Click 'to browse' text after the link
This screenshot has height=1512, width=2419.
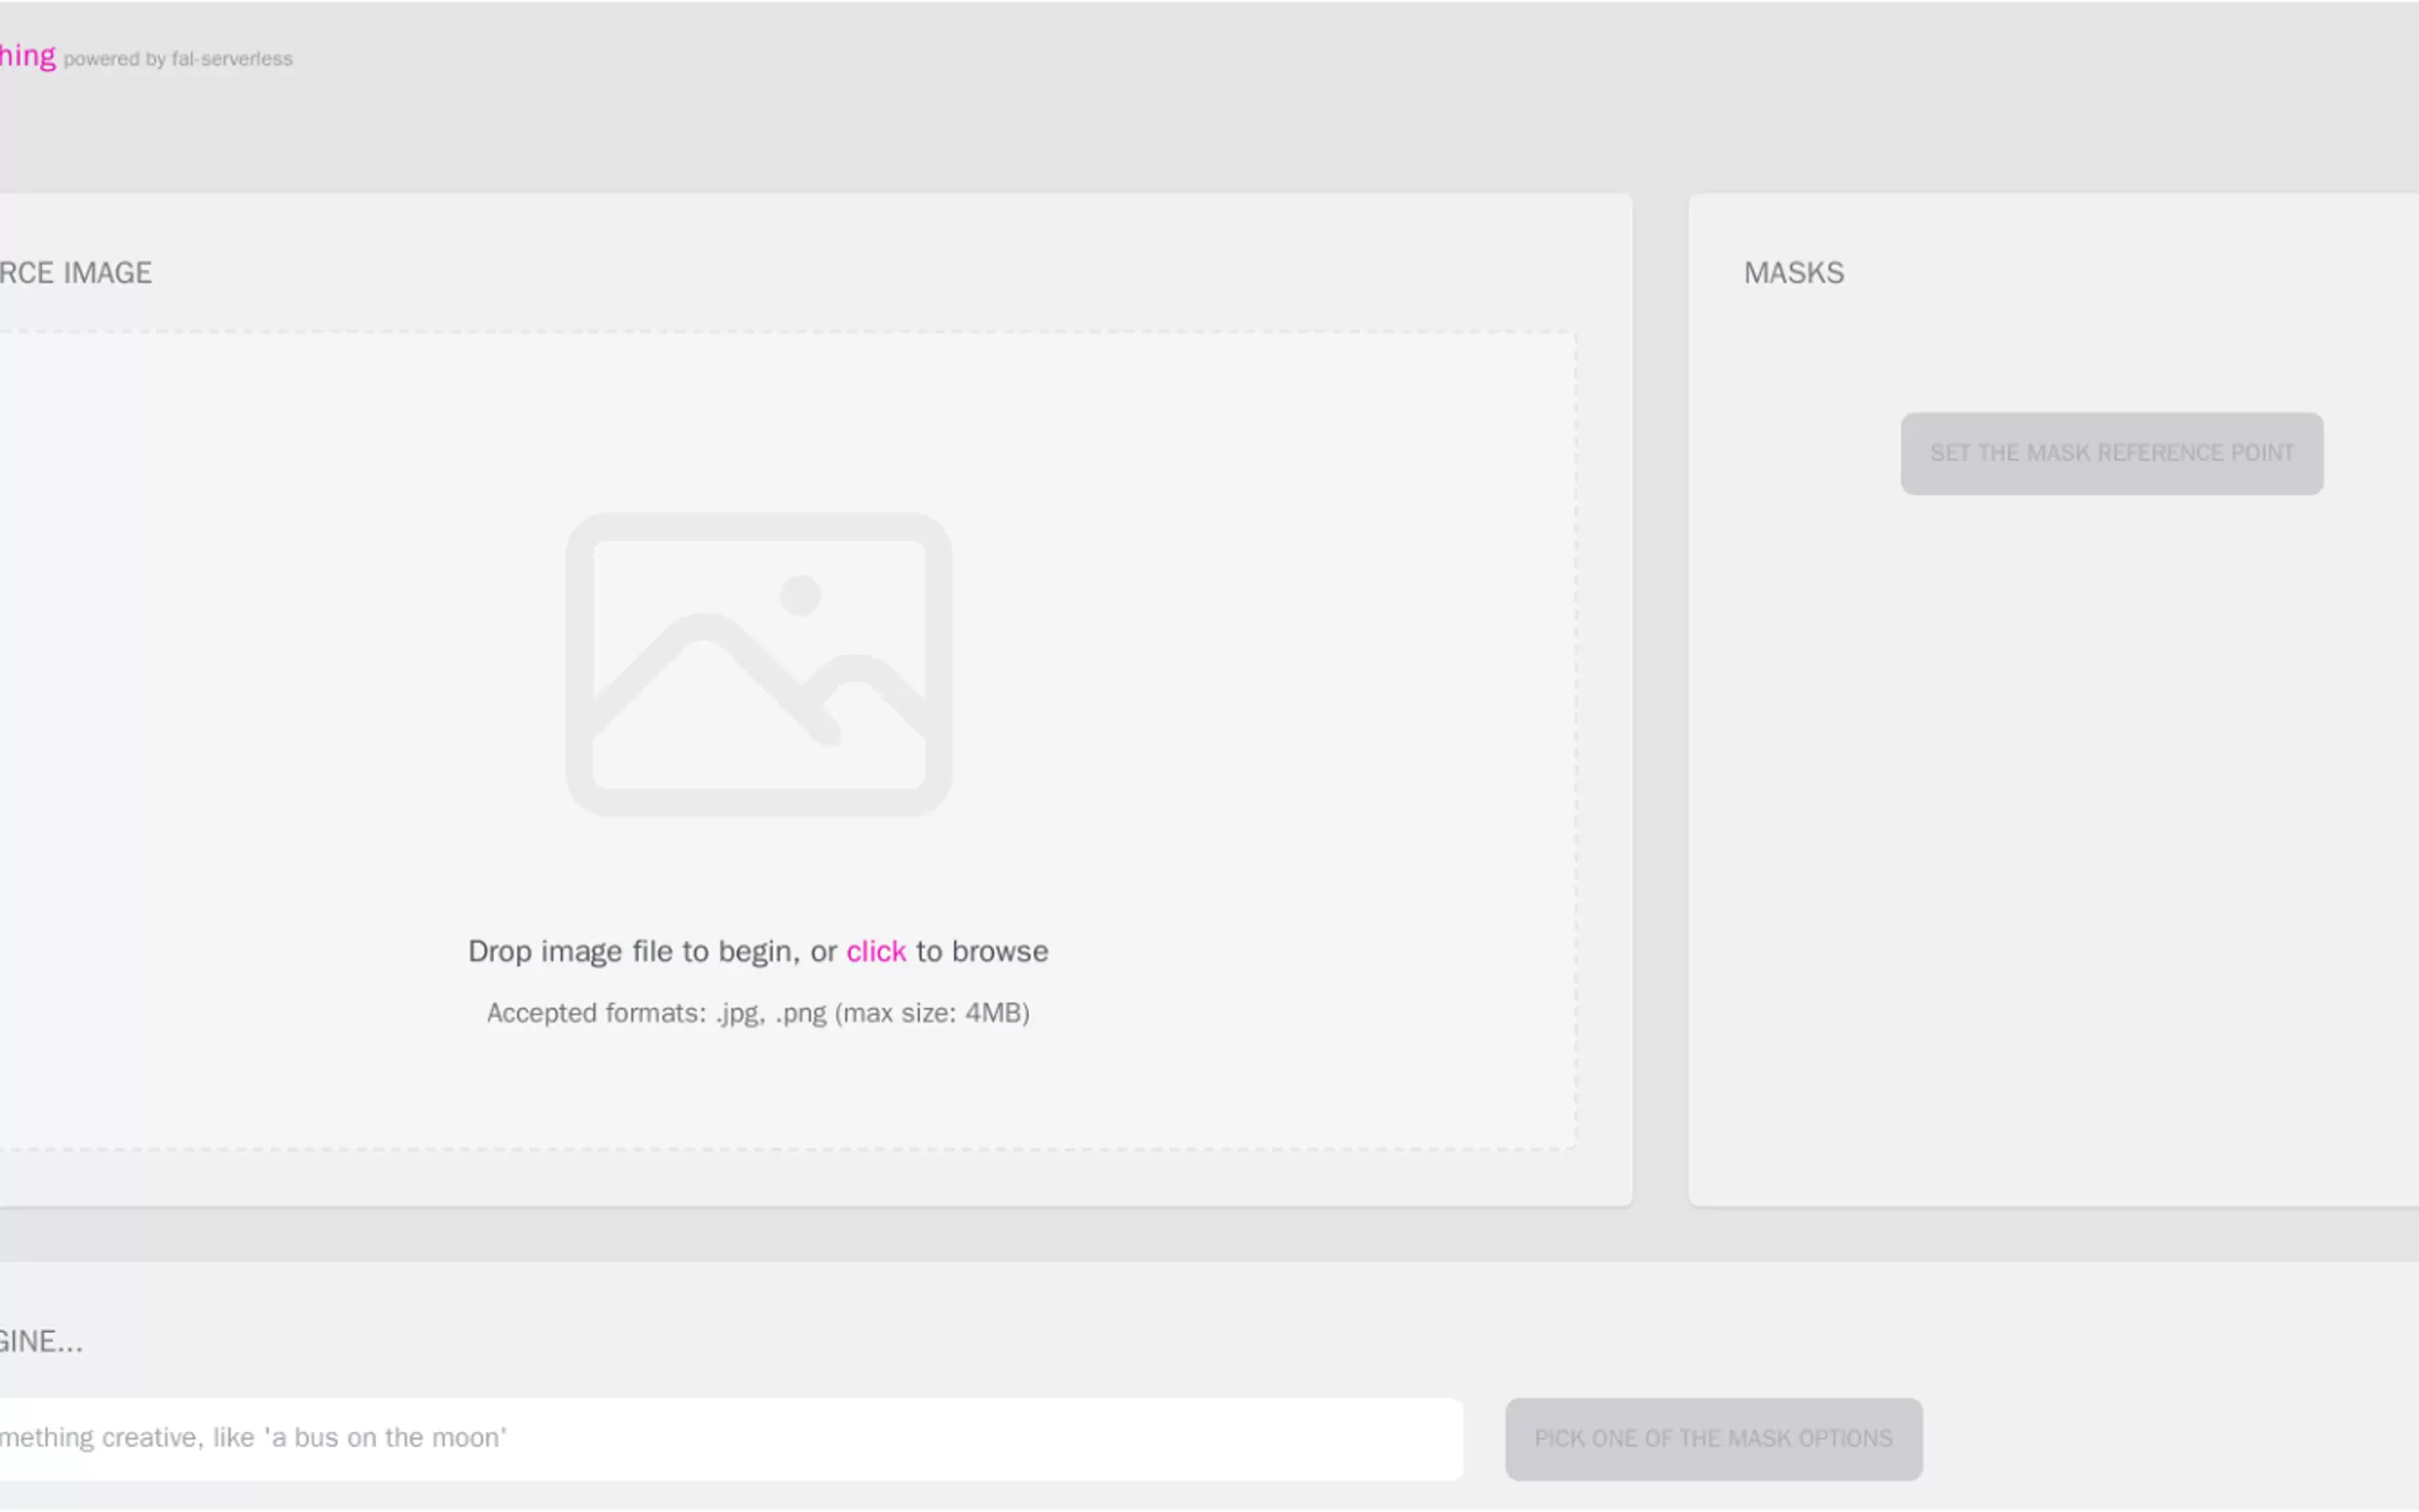(981, 951)
